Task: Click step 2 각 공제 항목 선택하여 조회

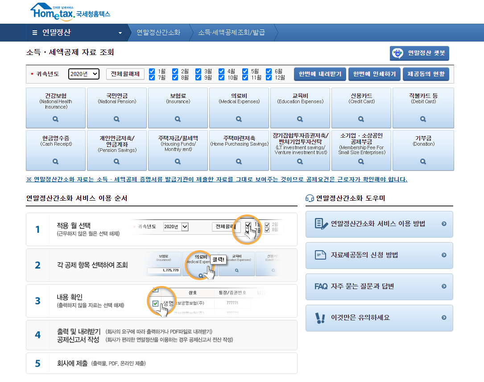Action: coord(162,265)
